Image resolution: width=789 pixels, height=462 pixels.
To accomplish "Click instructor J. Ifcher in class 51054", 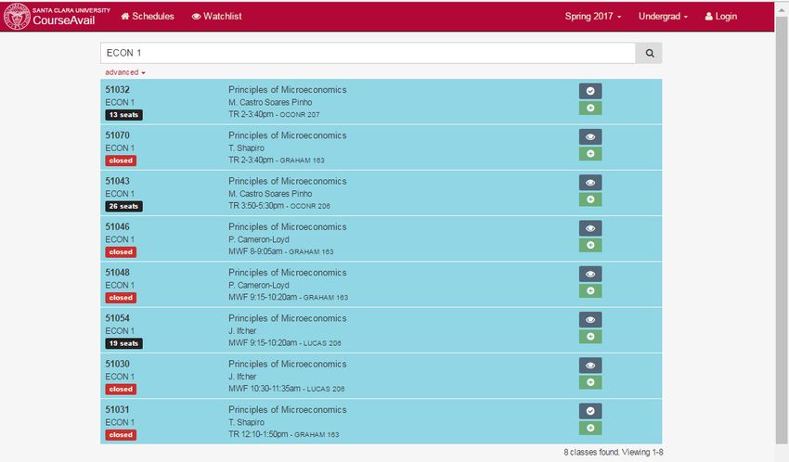I will 242,331.
